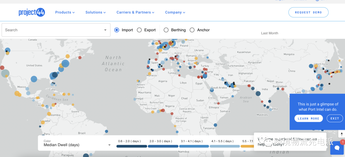345x157 pixels.
Task: Click the dark blue port marker in western India
Action: [258, 93]
